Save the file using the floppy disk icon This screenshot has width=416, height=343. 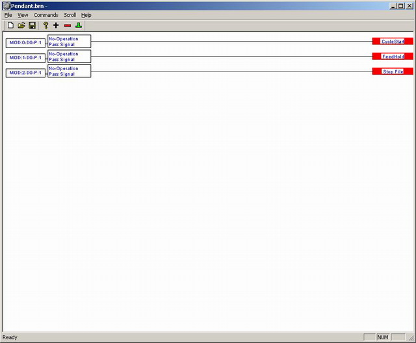(x=32, y=25)
